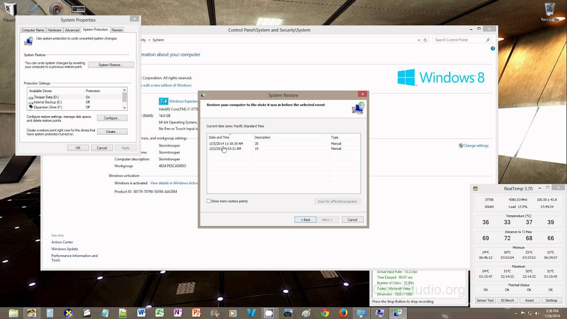Click the Control Panel help icon

pos(493,49)
